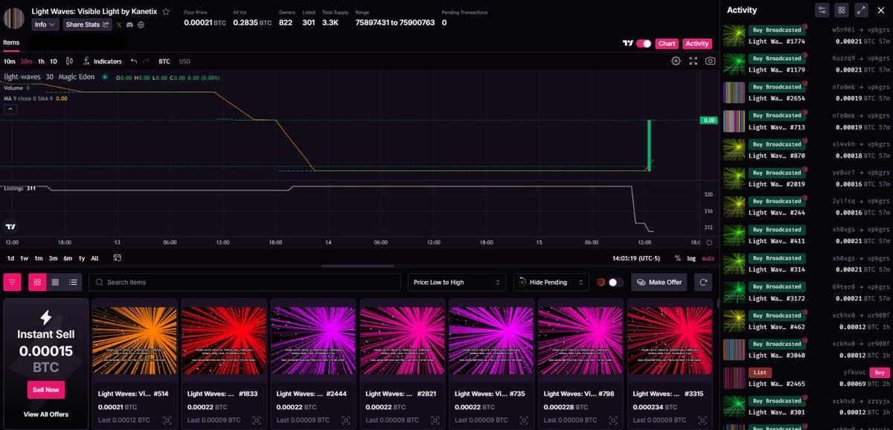Open activity panel grid layout icon
Screen dimensions: 893x430
pyautogui.click(x=842, y=10)
